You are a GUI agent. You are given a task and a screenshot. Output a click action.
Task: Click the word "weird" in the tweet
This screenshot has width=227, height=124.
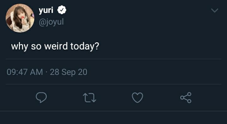coord(56,46)
